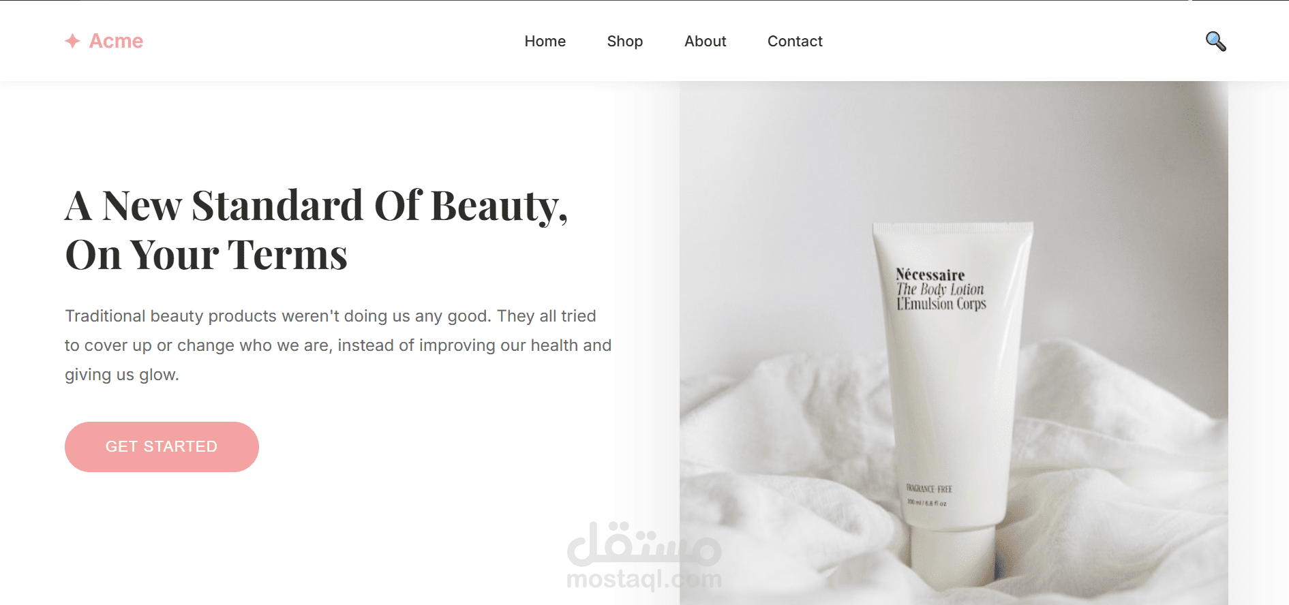Click the "A New Standard Of Beauty" heading
This screenshot has width=1289, height=605.
(316, 206)
